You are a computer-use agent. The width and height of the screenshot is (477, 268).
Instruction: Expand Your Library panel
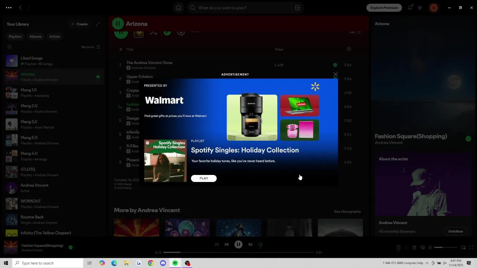98,24
